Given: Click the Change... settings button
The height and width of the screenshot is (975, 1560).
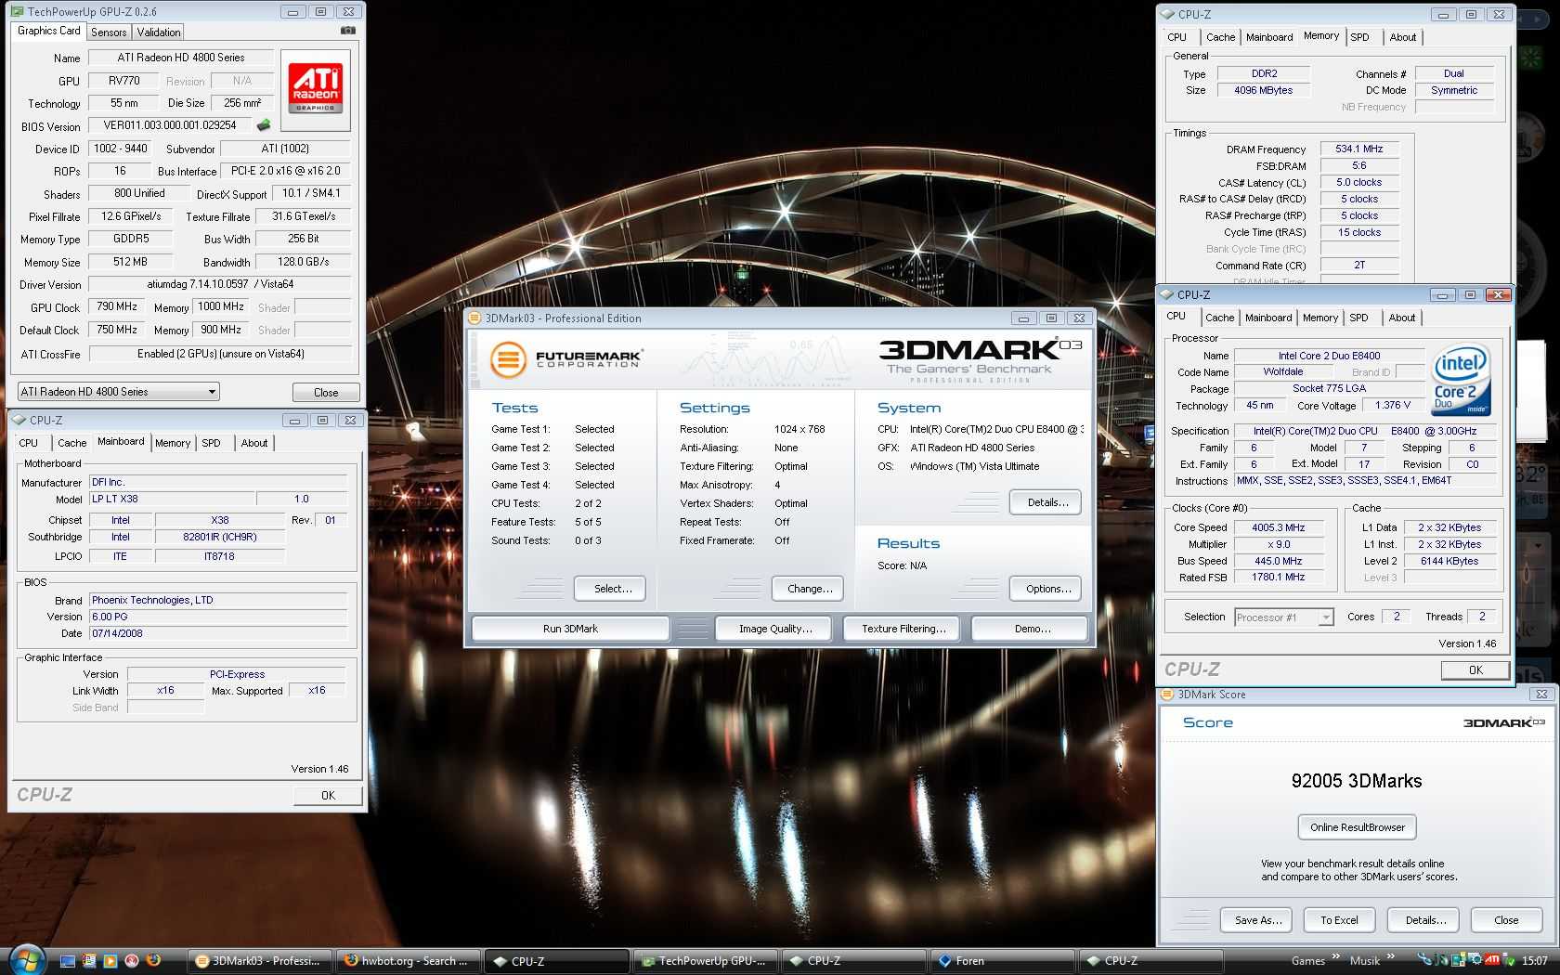Looking at the screenshot, I should coord(810,589).
